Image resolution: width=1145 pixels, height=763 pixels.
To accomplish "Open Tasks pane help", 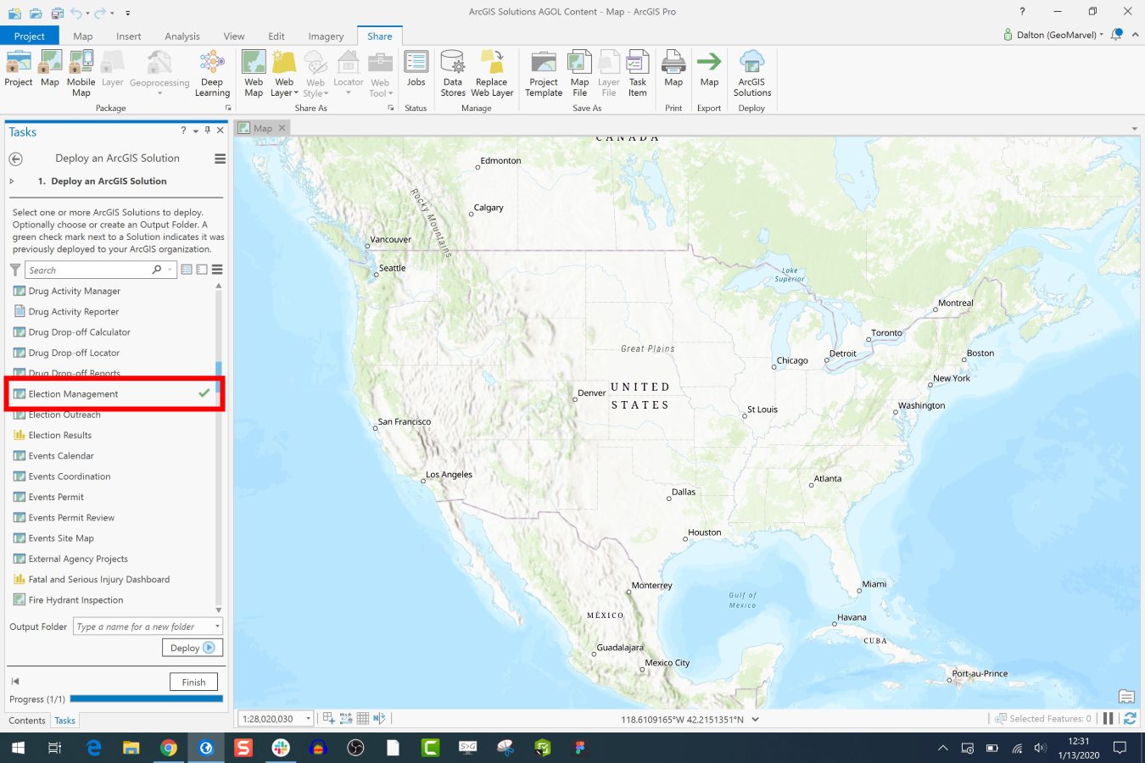I will 183,131.
